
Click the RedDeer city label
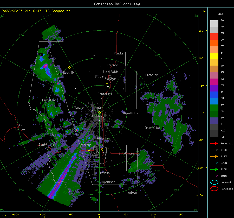click(x=110, y=79)
